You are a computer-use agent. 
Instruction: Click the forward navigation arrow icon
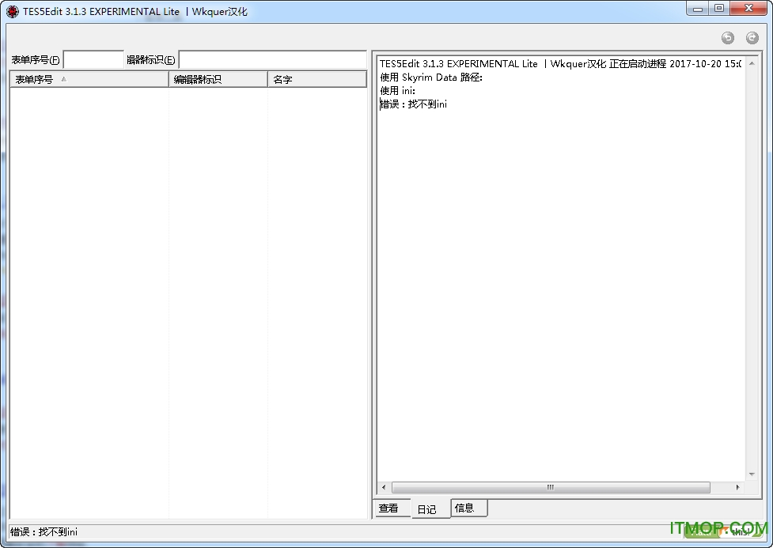(x=752, y=38)
